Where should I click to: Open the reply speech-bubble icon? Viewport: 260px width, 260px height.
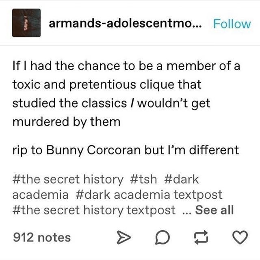tap(162, 237)
